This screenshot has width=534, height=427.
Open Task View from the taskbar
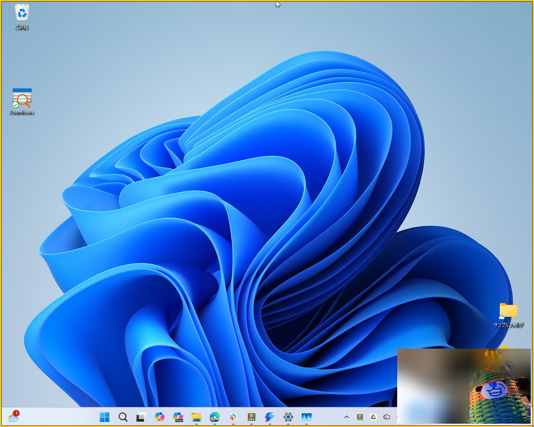(x=141, y=417)
